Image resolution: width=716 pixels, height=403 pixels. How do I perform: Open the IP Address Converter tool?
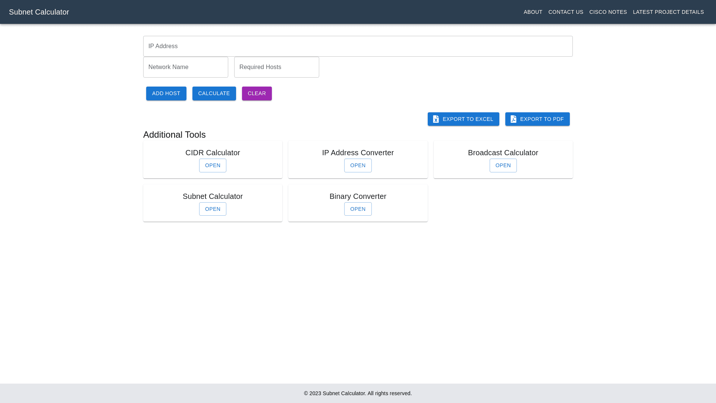pos(358,165)
